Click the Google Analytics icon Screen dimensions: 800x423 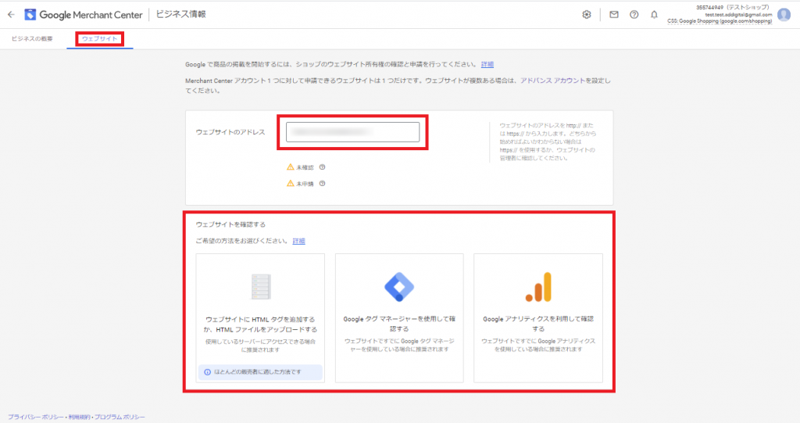(x=538, y=287)
